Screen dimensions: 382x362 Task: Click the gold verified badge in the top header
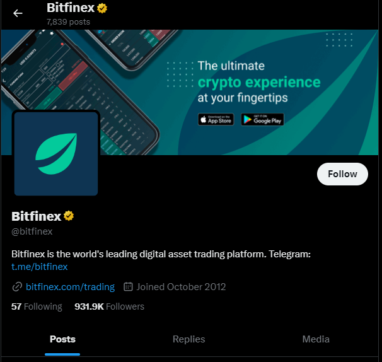tap(101, 8)
